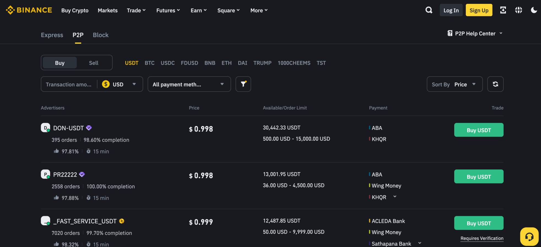Image resolution: width=541 pixels, height=247 pixels.
Task: Toggle dark mode moon icon
Action: 534,10
